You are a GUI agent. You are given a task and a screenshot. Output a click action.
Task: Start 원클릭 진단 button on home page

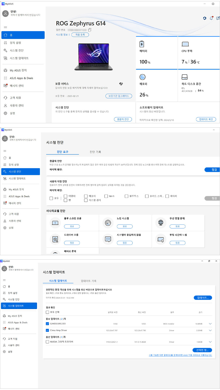123,119
